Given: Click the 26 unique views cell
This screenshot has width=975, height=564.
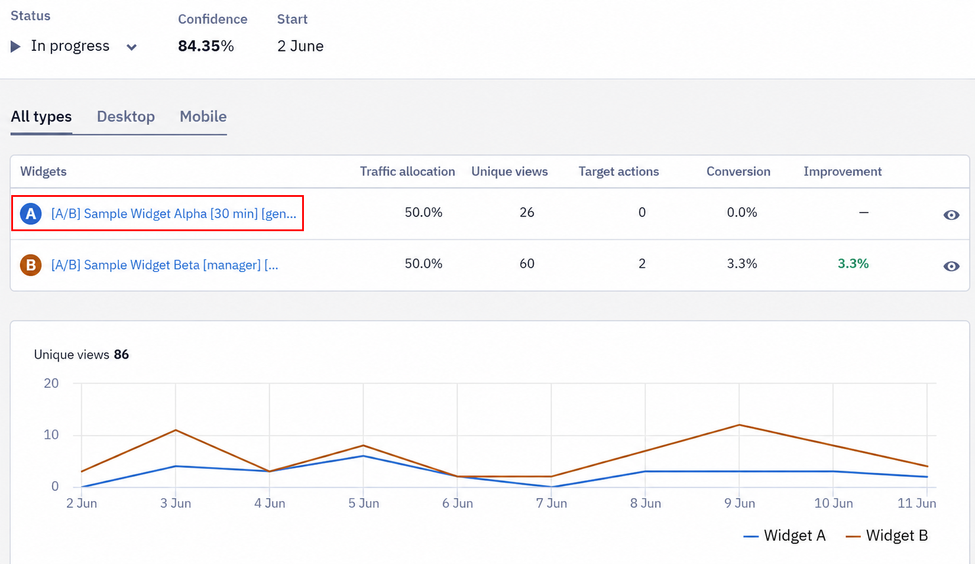Looking at the screenshot, I should 527,212.
